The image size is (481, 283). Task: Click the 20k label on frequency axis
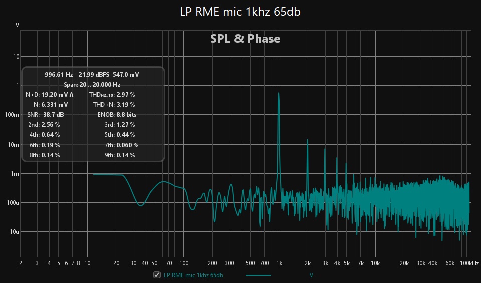[404, 263]
